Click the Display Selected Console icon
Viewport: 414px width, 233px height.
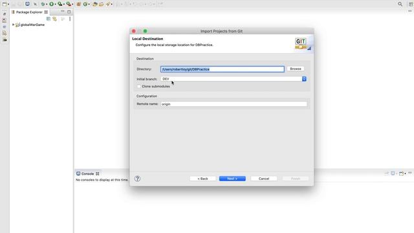[x=393, y=173]
